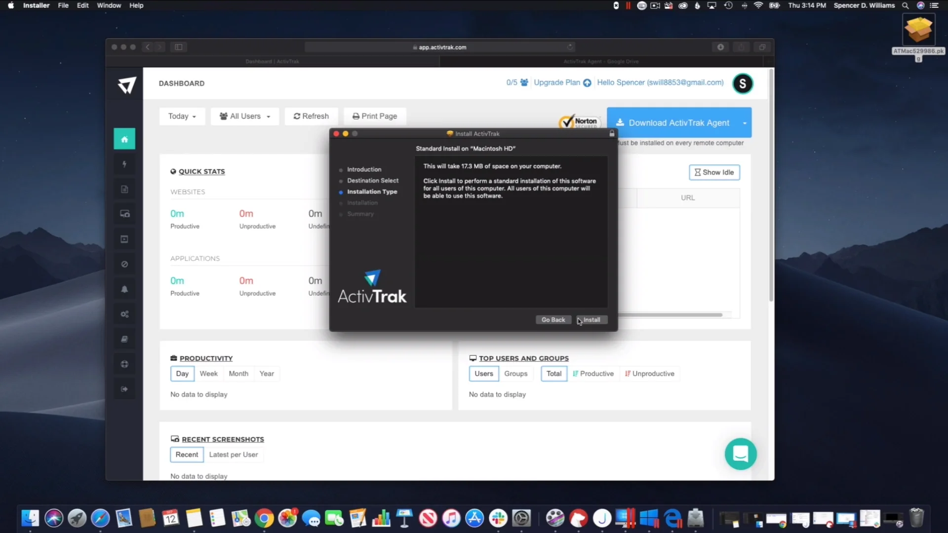Viewport: 948px width, 533px height.
Task: Click the installer window lock icon
Action: (612, 134)
